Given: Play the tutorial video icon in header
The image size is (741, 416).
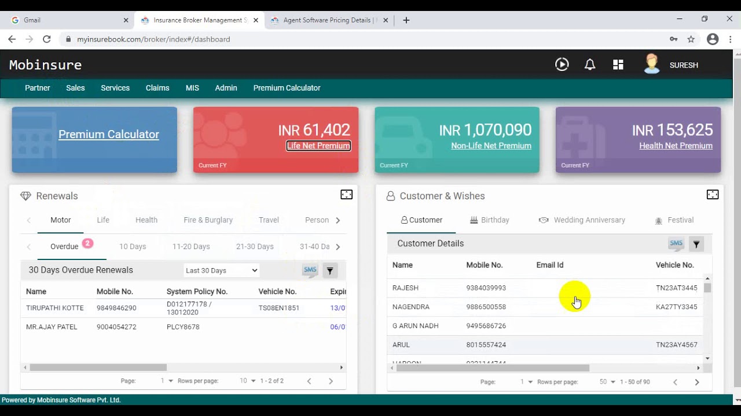Looking at the screenshot, I should coord(562,65).
